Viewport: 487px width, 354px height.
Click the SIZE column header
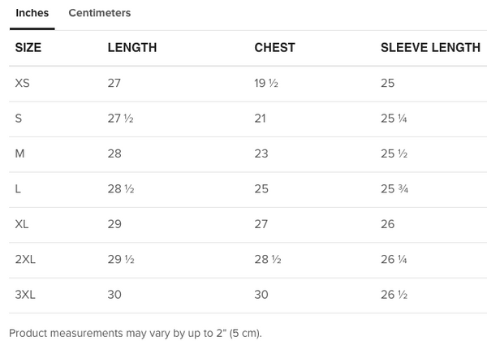pos(28,48)
